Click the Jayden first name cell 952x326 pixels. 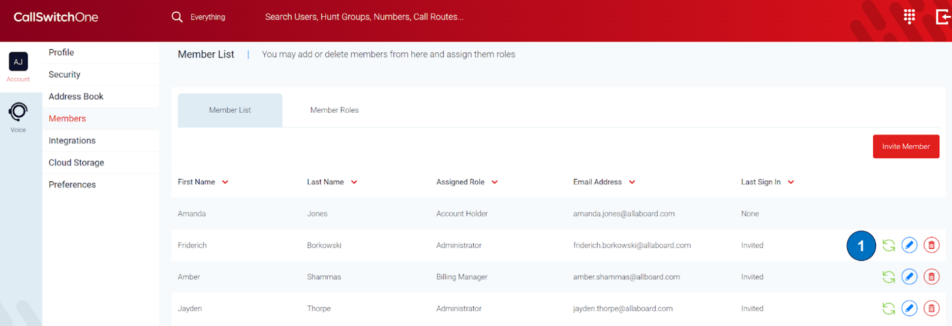(190, 308)
